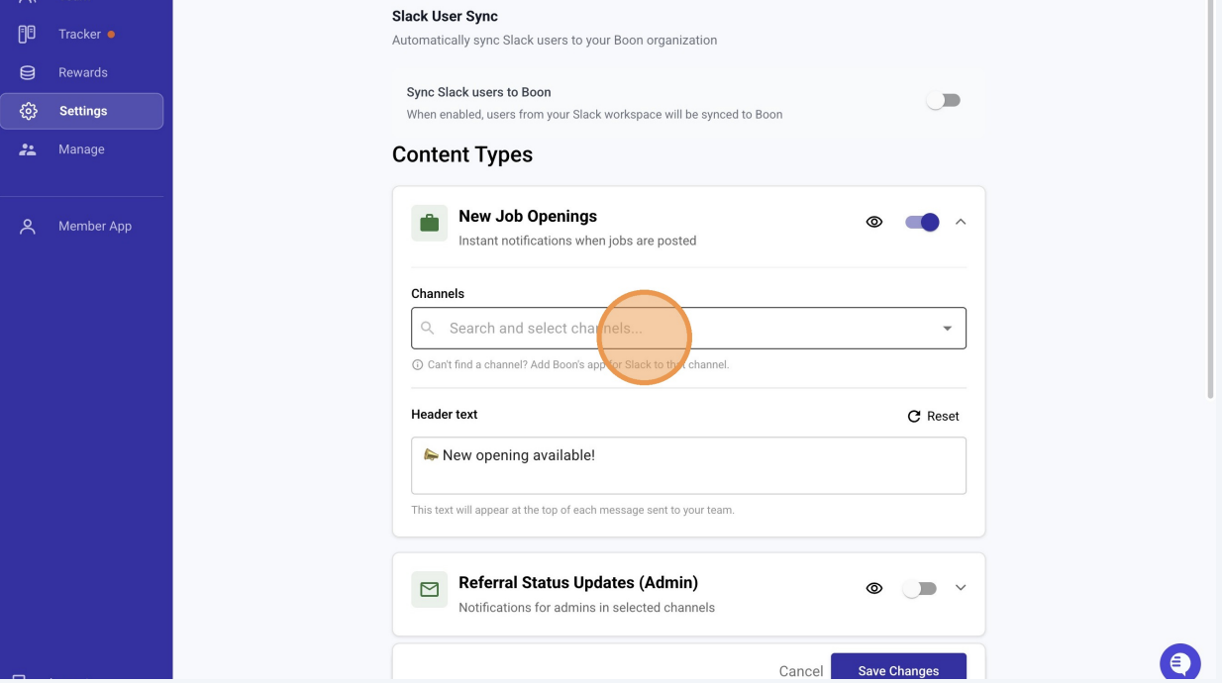The image size is (1222, 683).
Task: Enable Referral Status Updates (Admin) toggle
Action: (x=920, y=588)
